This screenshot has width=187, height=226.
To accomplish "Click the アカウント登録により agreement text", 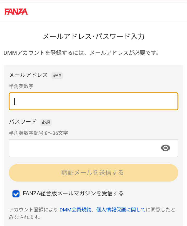I will [33, 210].
